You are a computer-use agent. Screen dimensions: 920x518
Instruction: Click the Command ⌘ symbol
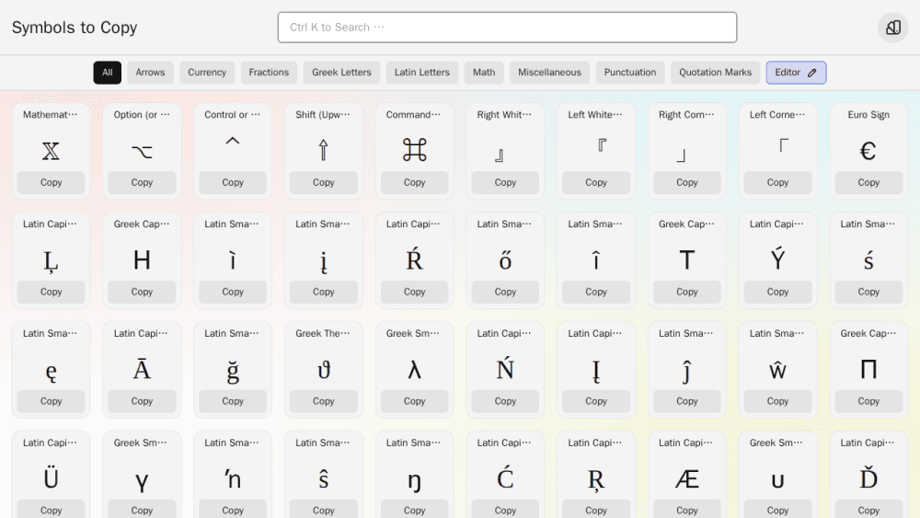pyautogui.click(x=414, y=150)
